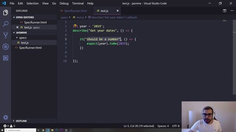Click the webcam video overlay
The width and height of the screenshot is (236, 132).
click(209, 117)
